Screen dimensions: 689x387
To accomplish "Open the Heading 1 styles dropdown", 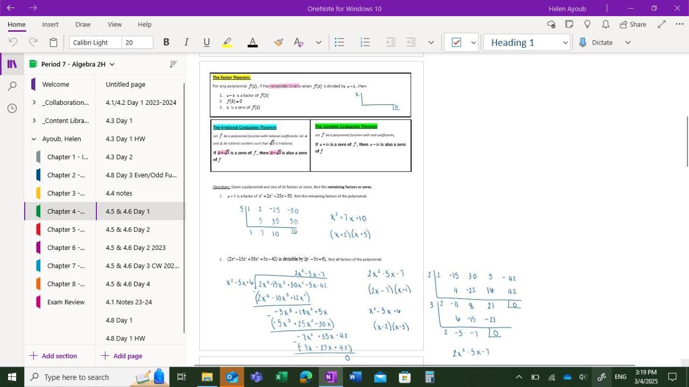I will [565, 42].
